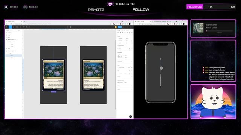Select the Text tool in Figma toolbar
Viewport: 241px width, 135px height.
24,27
